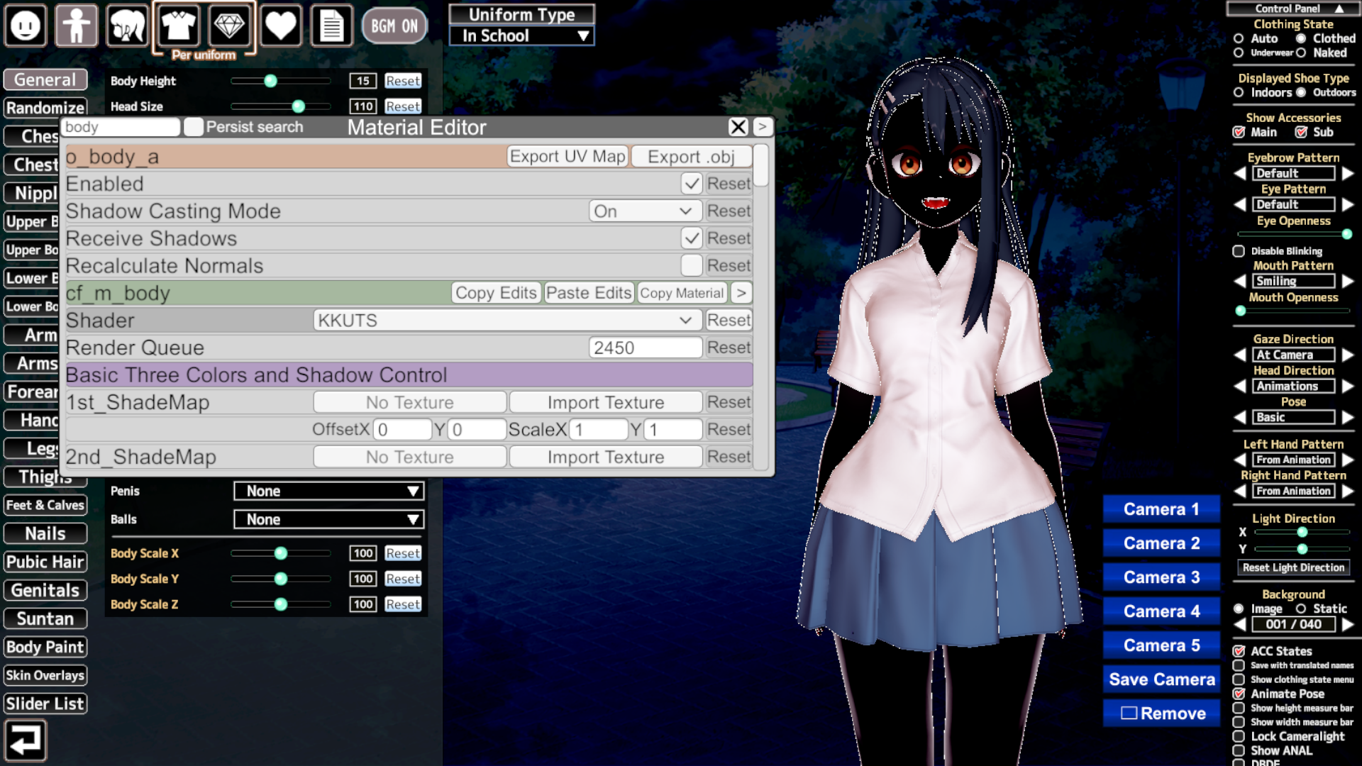Toggle Persist search checkbox
1362x766 pixels.
point(193,127)
